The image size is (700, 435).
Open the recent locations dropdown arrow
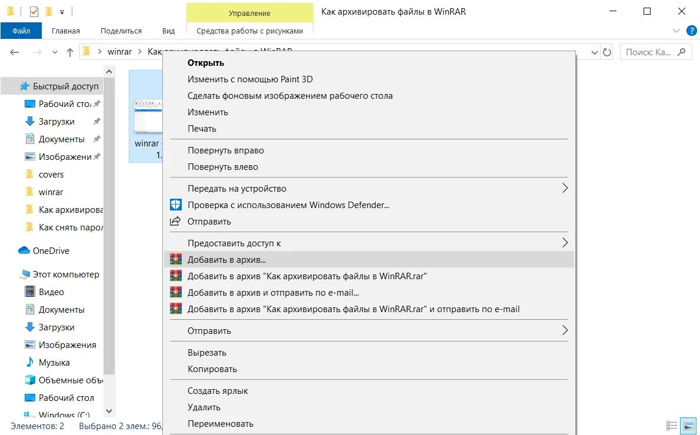[55, 52]
